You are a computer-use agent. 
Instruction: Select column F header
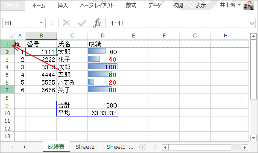coord(164,36)
